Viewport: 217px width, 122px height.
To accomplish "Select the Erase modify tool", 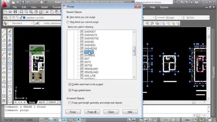I will [10, 31].
